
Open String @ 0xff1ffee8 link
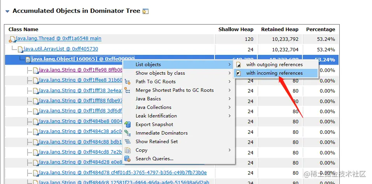click(81, 80)
